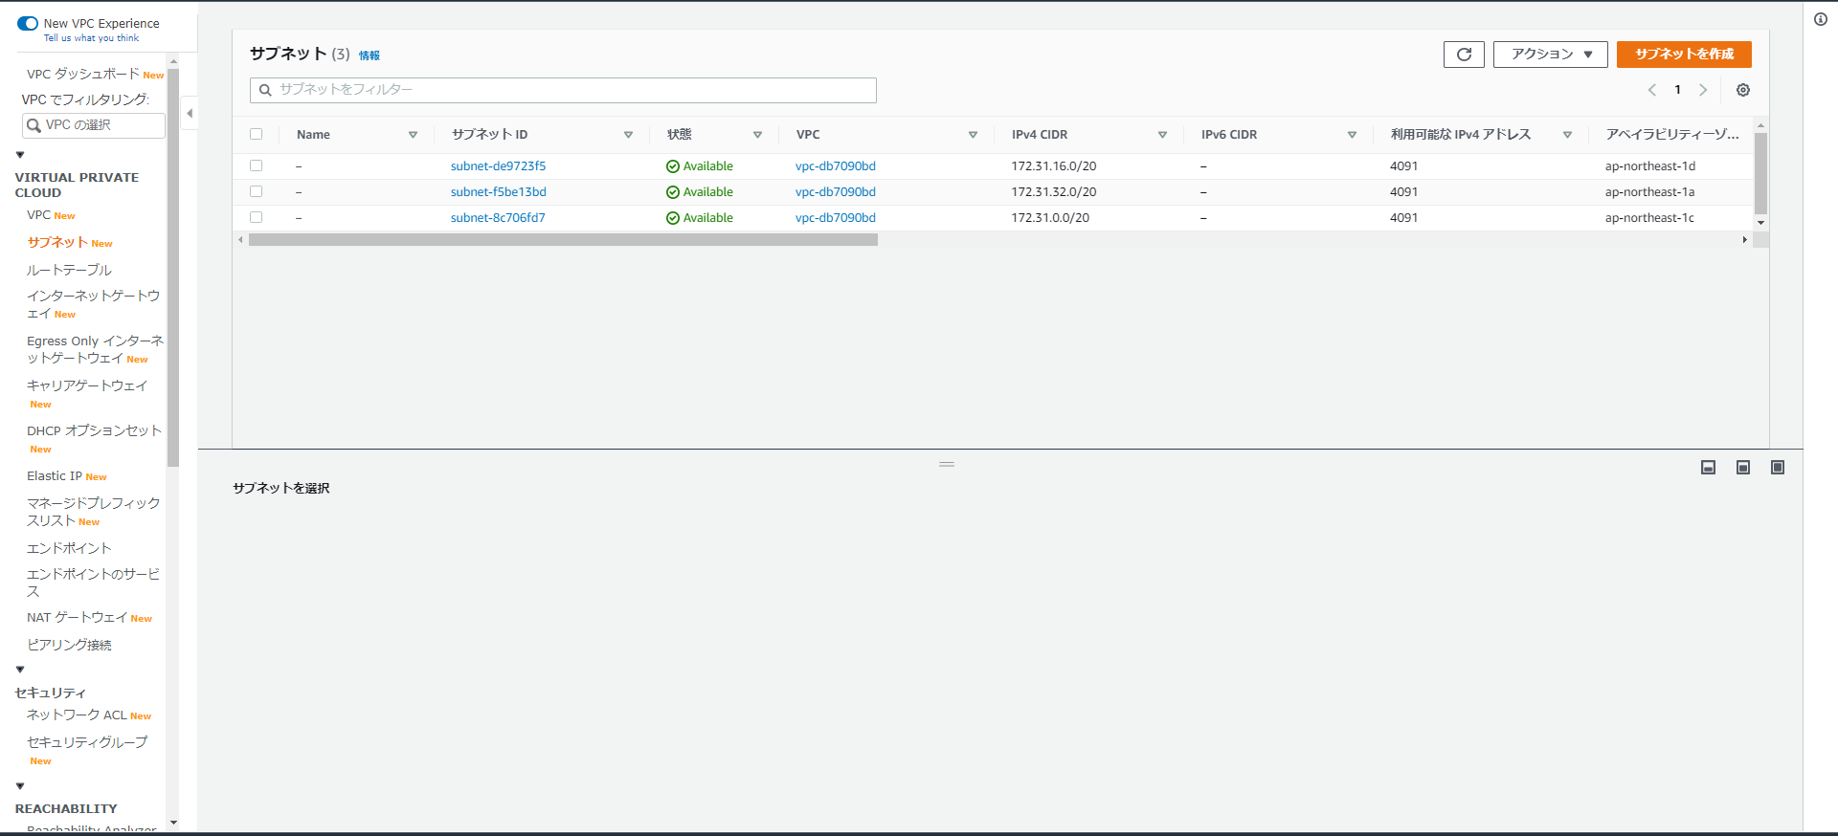Open subnet-8c706fd7 link
Image resolution: width=1838 pixels, height=836 pixels.
498,217
